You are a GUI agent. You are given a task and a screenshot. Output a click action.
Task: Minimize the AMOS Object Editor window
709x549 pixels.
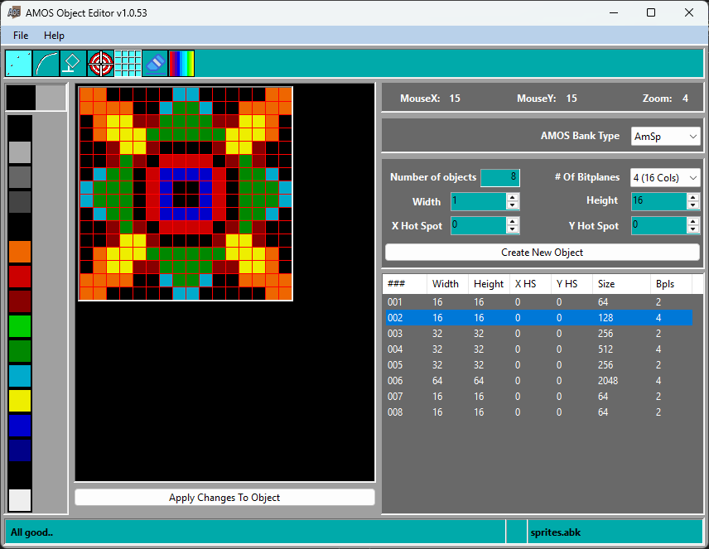coord(614,12)
